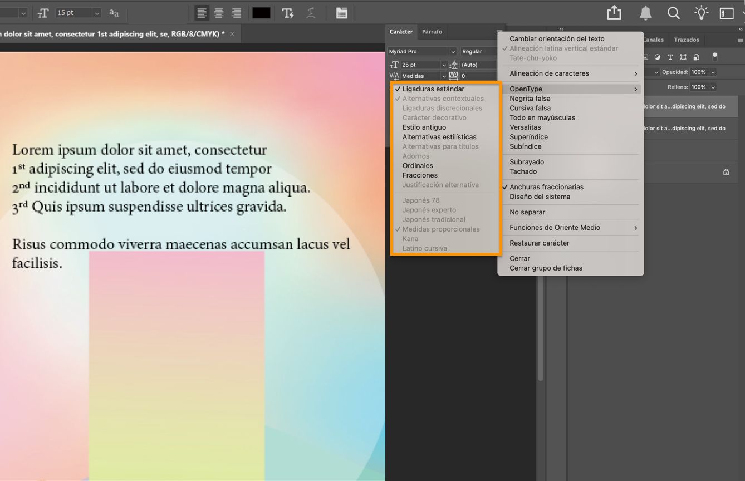Switch to the Párrafo tab

(432, 32)
